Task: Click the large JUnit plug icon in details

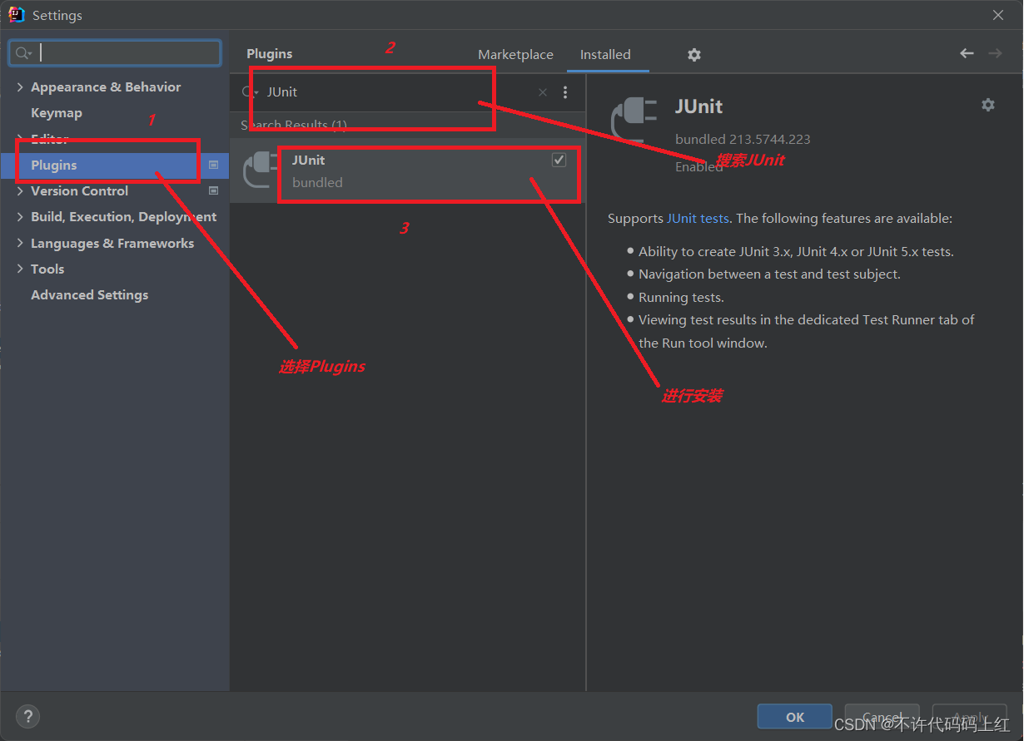Action: point(634,121)
